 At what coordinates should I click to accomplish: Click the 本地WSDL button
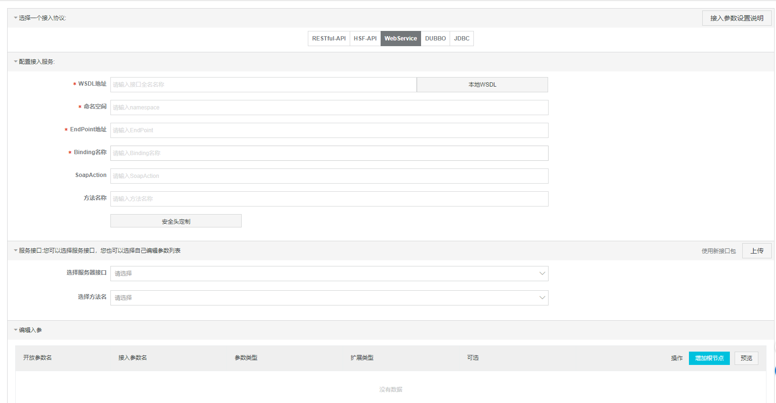point(482,85)
